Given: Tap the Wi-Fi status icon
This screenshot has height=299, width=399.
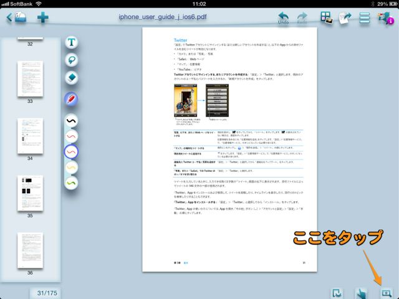Looking at the screenshot, I should 39,4.
